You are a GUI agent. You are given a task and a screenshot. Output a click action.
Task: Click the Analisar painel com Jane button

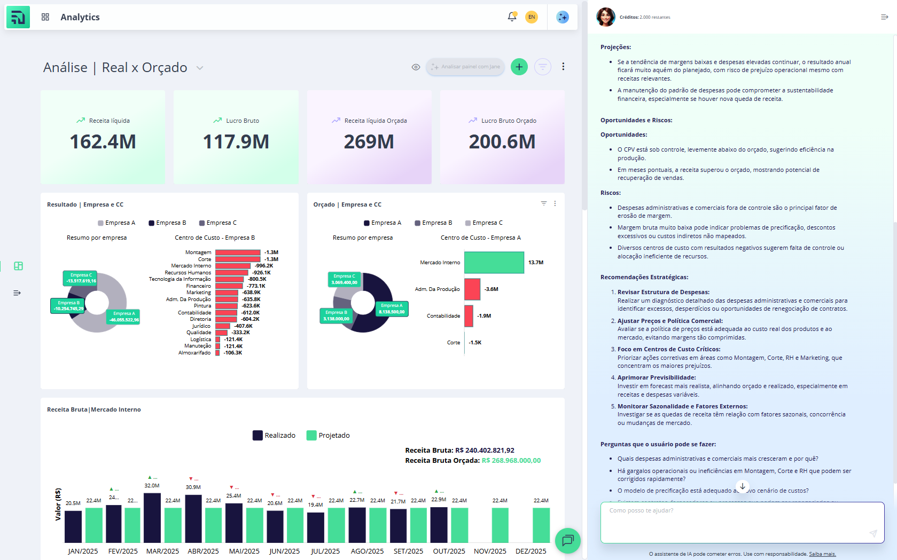pyautogui.click(x=465, y=67)
